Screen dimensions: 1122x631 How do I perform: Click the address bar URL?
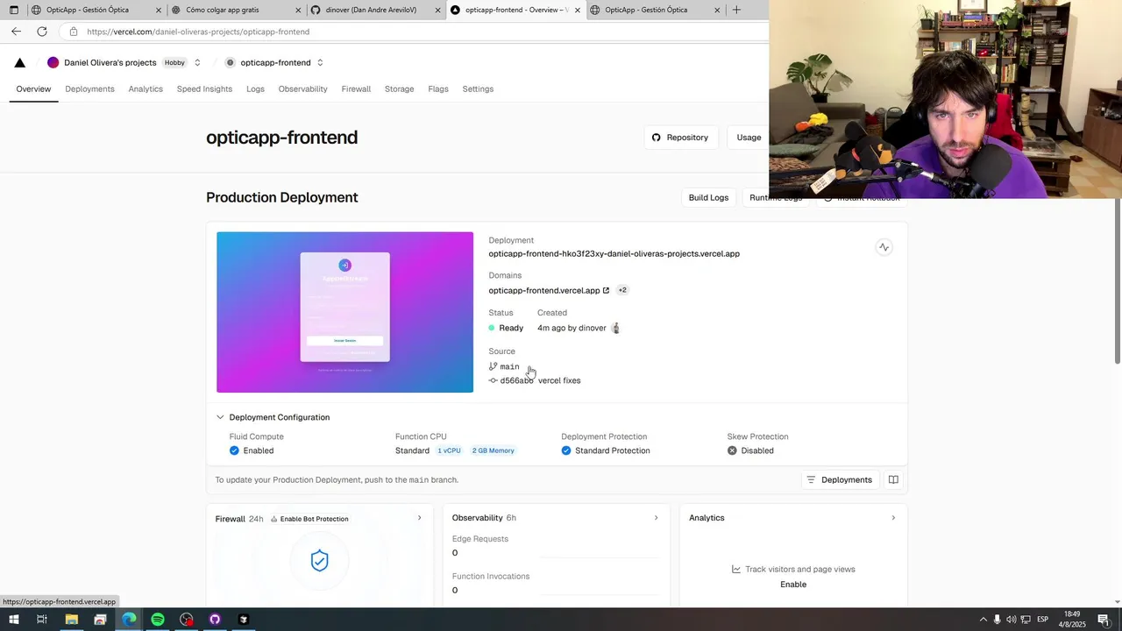coord(198,32)
